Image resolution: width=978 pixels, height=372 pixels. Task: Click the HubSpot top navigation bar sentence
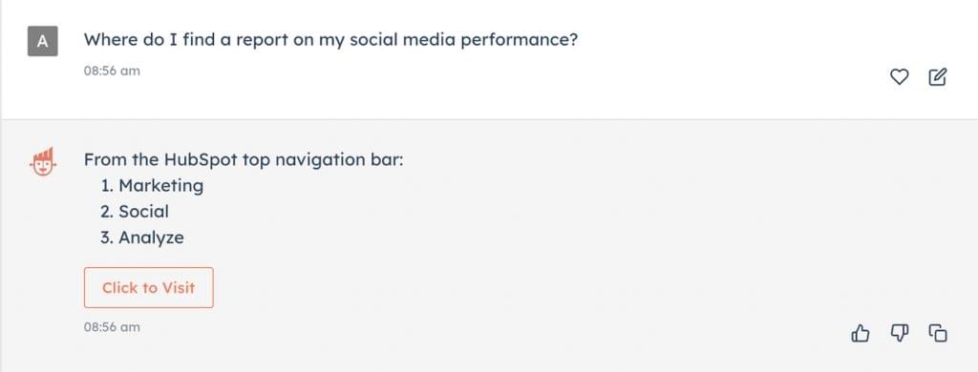click(x=244, y=160)
